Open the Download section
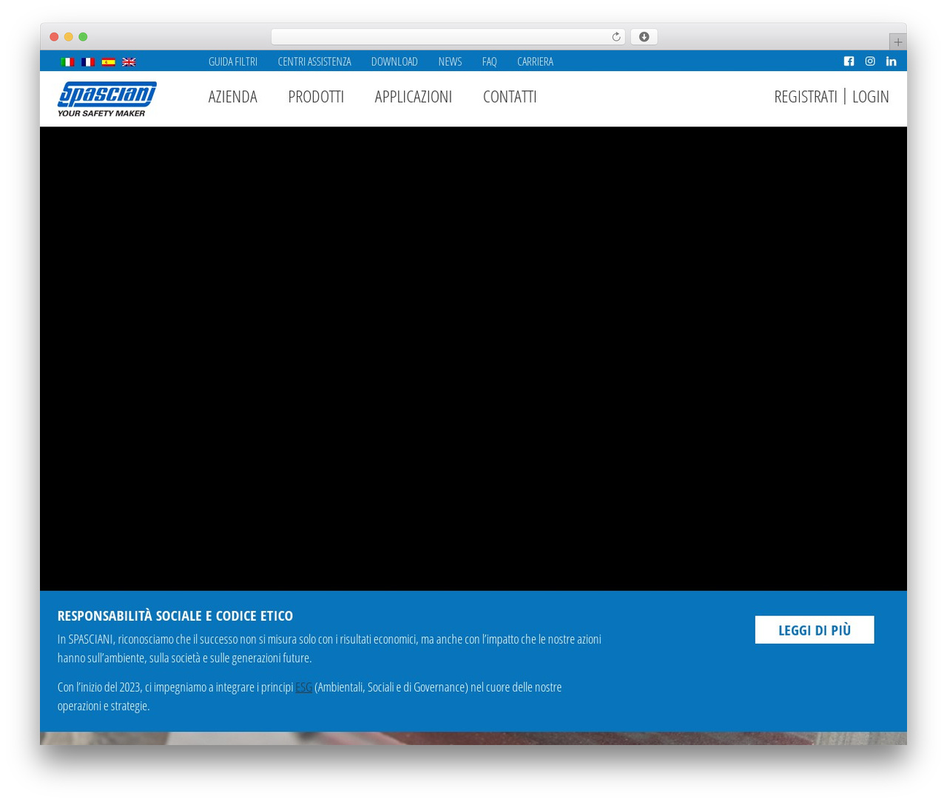The image size is (947, 802). pos(394,61)
